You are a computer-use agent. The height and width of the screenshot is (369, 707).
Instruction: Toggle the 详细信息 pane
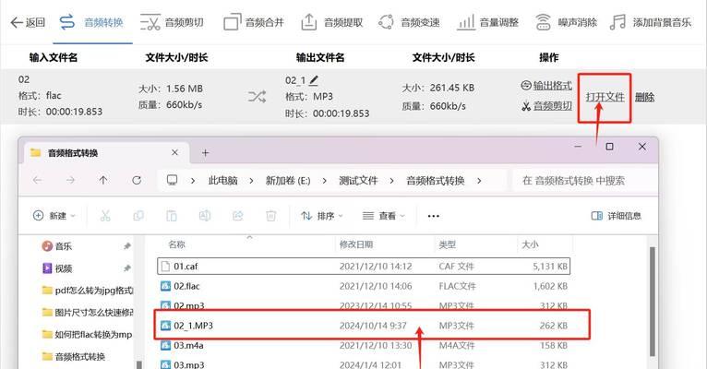point(616,216)
